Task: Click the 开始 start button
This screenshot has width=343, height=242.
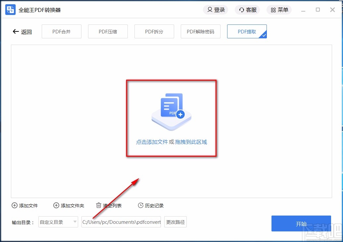Action: 301,223
